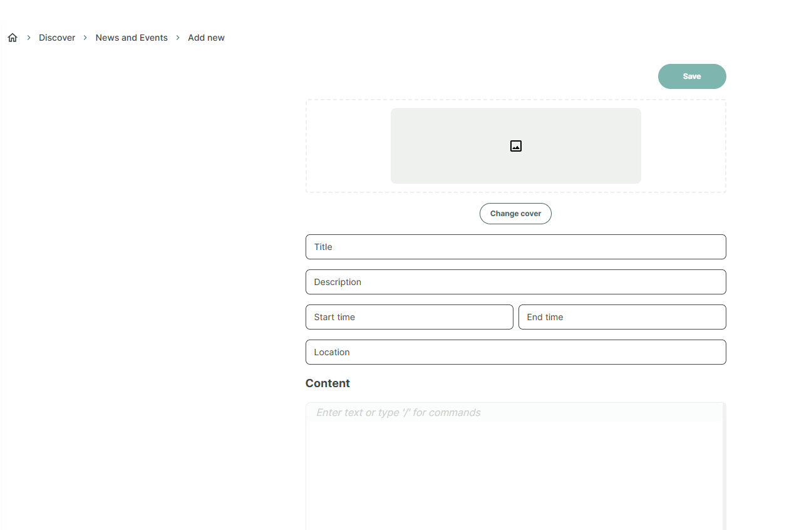Click the Change cover button
Image resolution: width=794 pixels, height=530 pixels.
[x=515, y=214]
